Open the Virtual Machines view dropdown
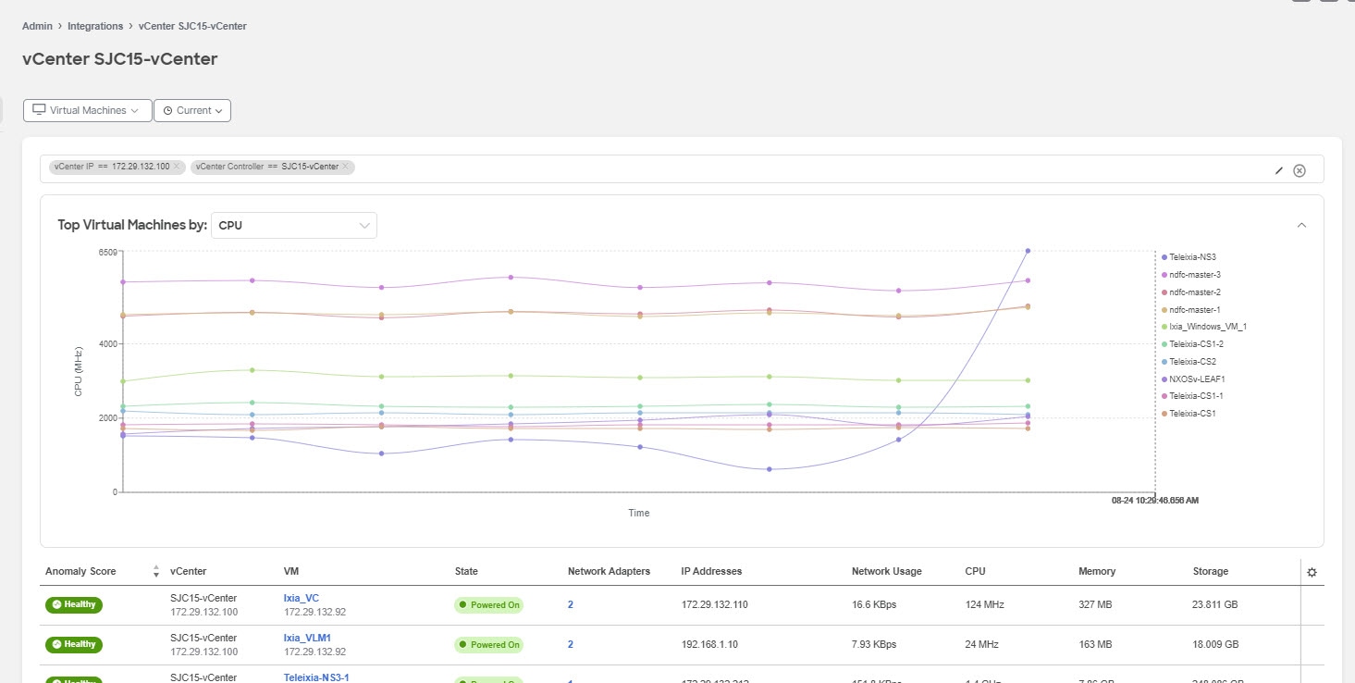 [x=87, y=110]
